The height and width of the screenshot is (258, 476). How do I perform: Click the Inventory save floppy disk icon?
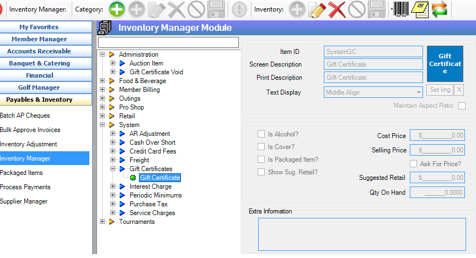(376, 9)
